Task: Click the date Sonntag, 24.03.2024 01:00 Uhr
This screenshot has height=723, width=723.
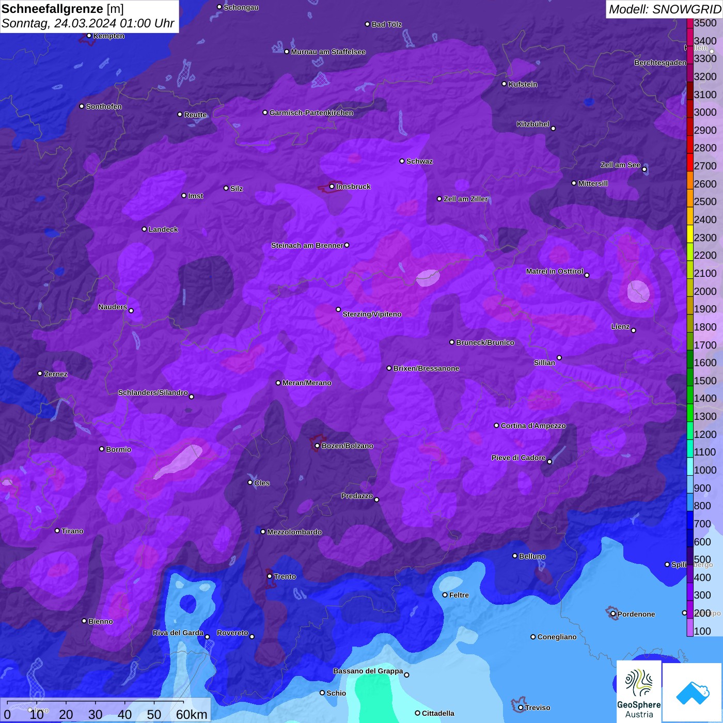Action: pyautogui.click(x=88, y=23)
